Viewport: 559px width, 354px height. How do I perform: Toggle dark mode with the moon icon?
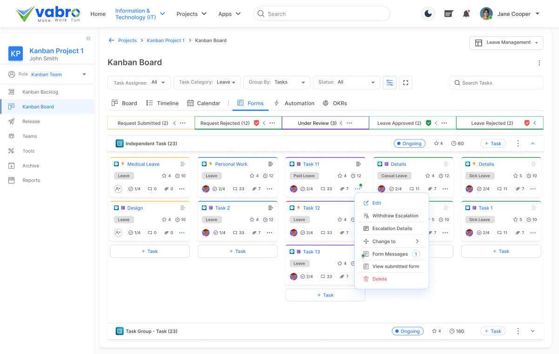(428, 14)
